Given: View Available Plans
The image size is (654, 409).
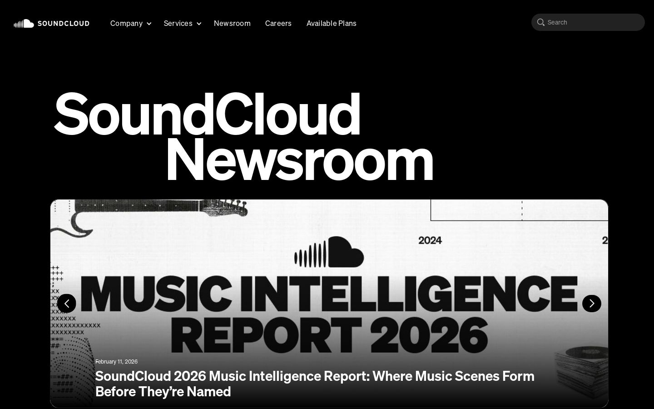Looking at the screenshot, I should point(332,23).
